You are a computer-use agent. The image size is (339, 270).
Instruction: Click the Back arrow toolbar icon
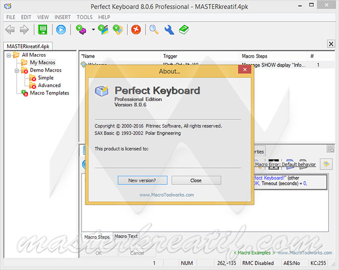[x=10, y=29]
